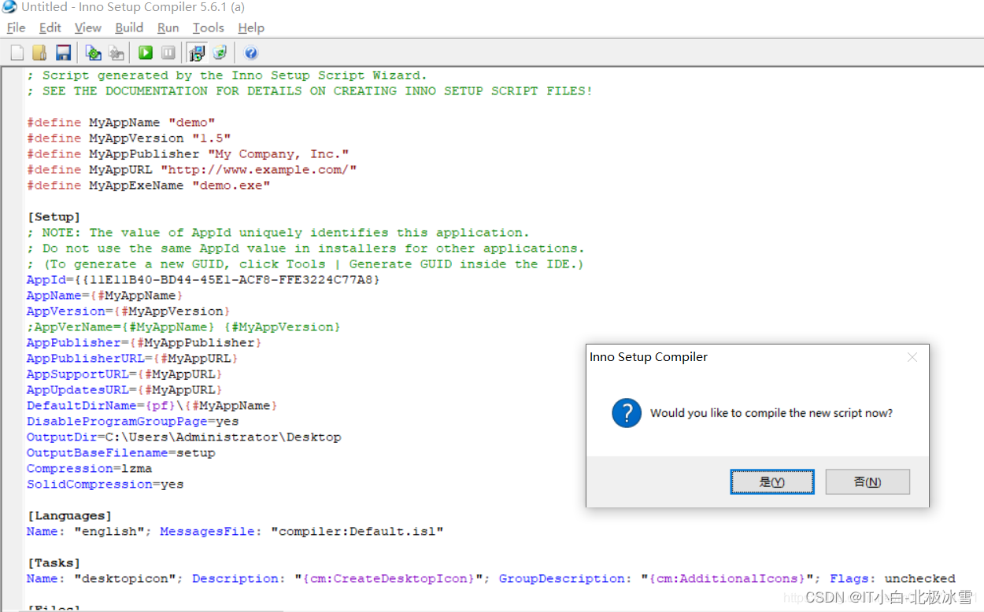Click the OutputDir Desktop path line
This screenshot has height=612, width=984.
click(x=183, y=437)
